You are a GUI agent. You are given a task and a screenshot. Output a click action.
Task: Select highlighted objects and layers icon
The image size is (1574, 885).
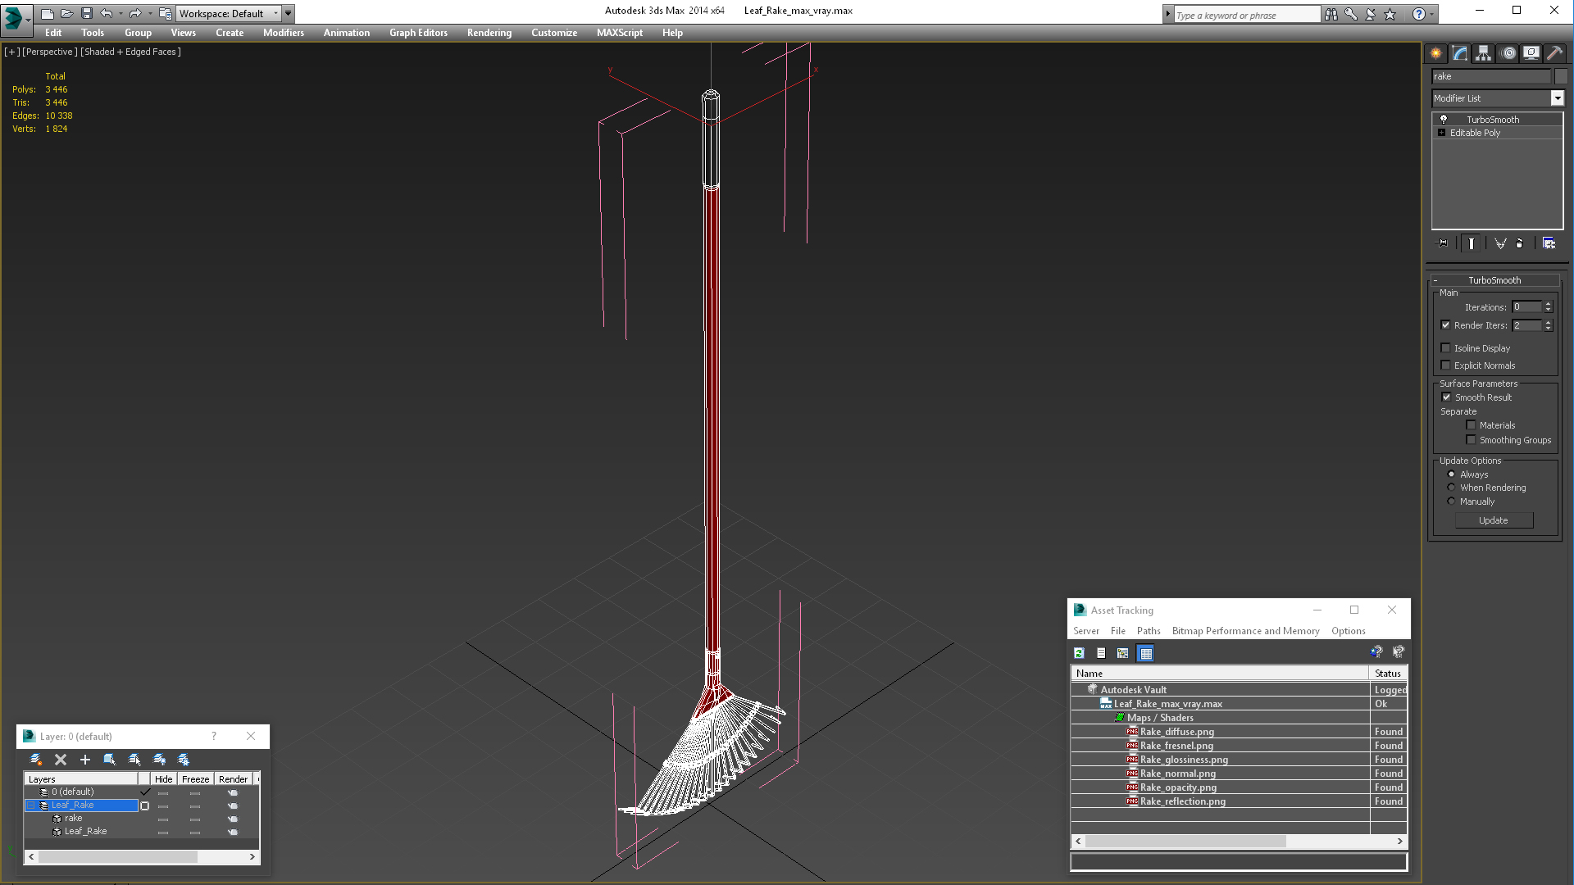coord(110,760)
